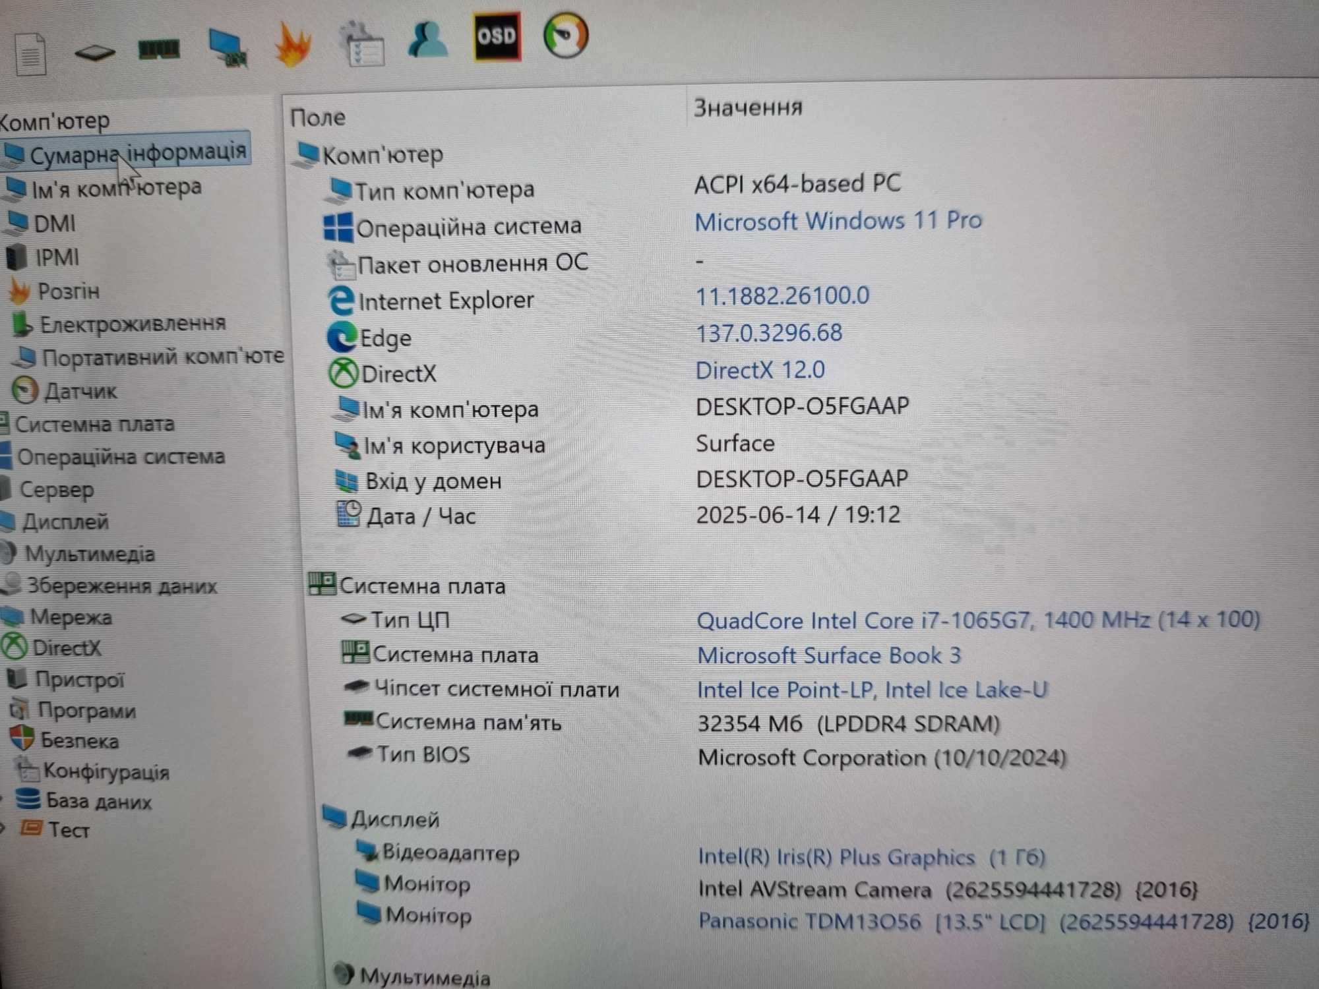This screenshot has height=989, width=1319.
Task: Open the SensorPanel gauge icon
Action: click(566, 36)
